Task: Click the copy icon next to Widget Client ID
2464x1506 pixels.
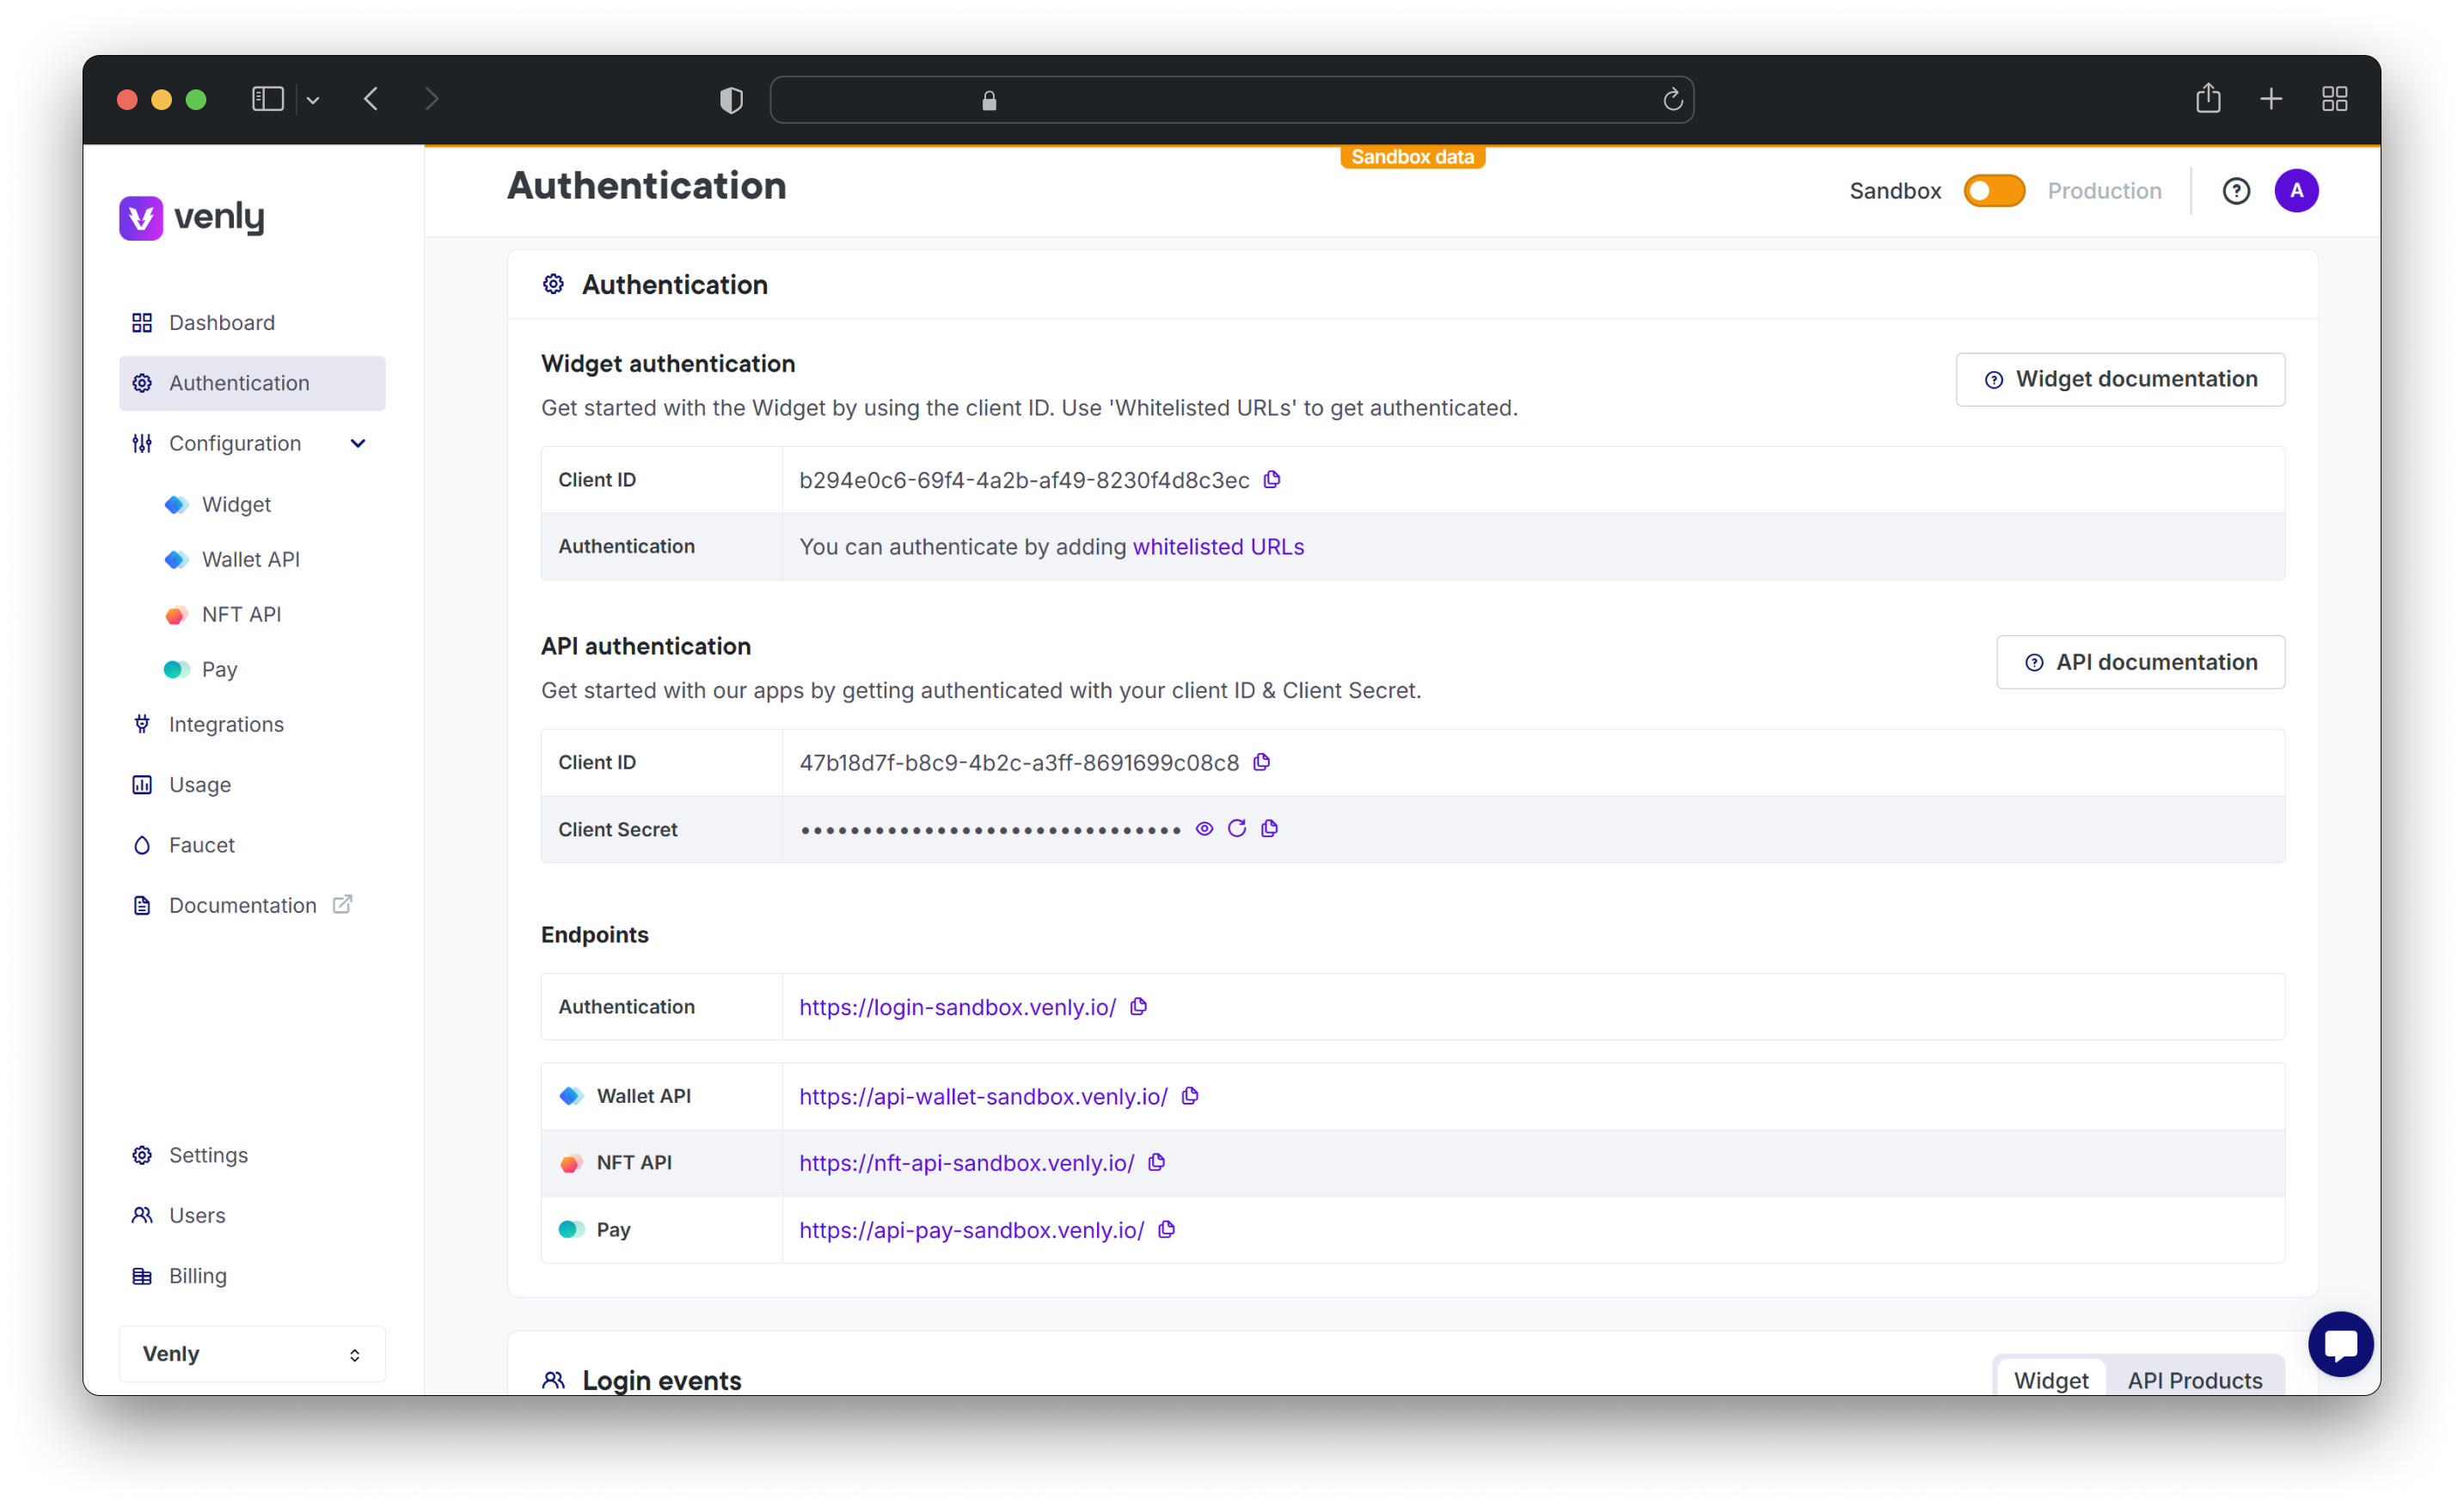Action: (x=1272, y=479)
